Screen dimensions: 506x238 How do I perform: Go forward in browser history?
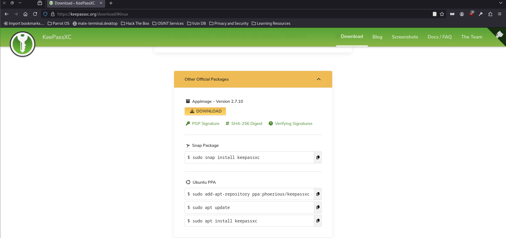pos(16,14)
